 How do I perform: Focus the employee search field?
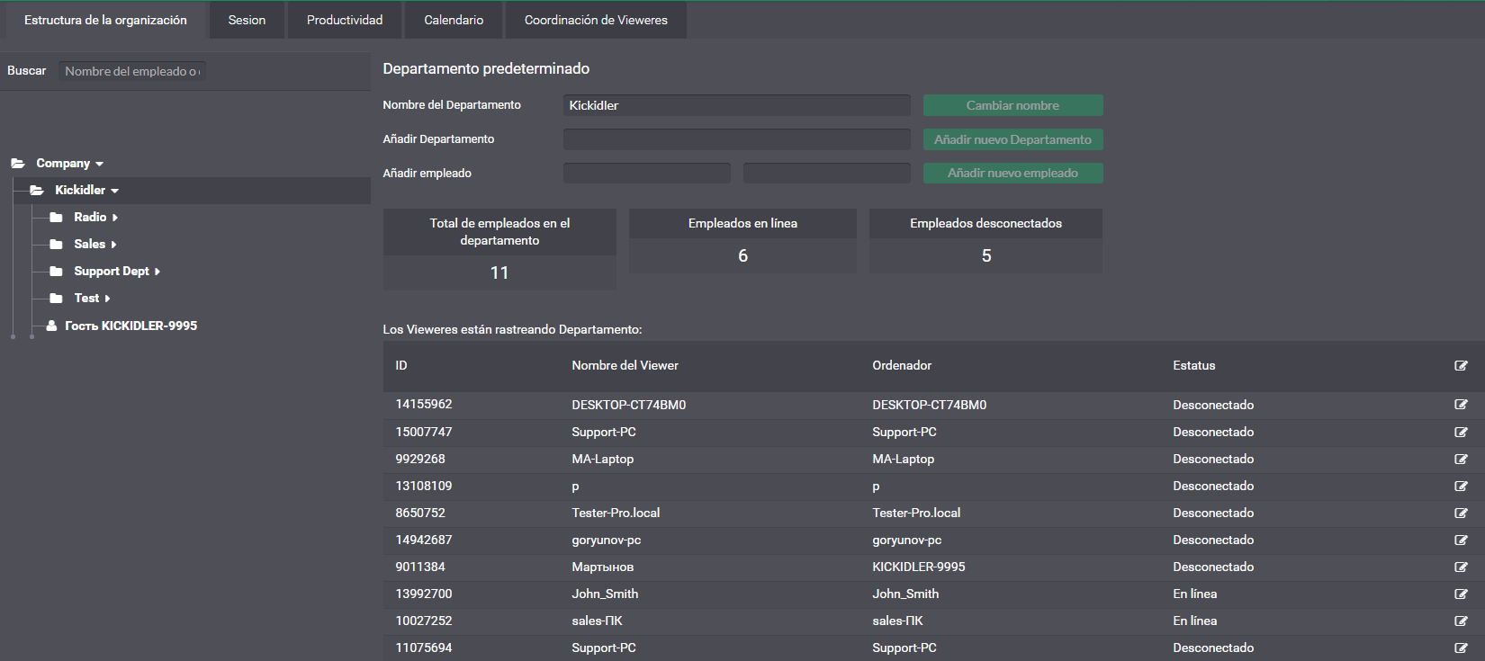point(132,71)
